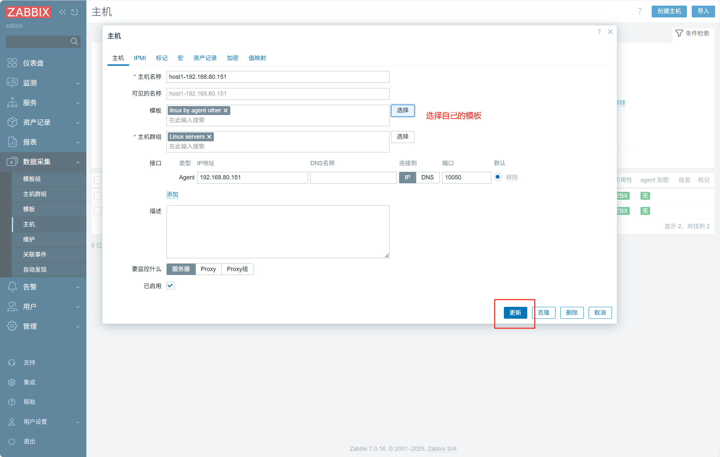Viewport: 720px width, 457px height.
Task: Click the 描述 description text area
Action: 278,232
